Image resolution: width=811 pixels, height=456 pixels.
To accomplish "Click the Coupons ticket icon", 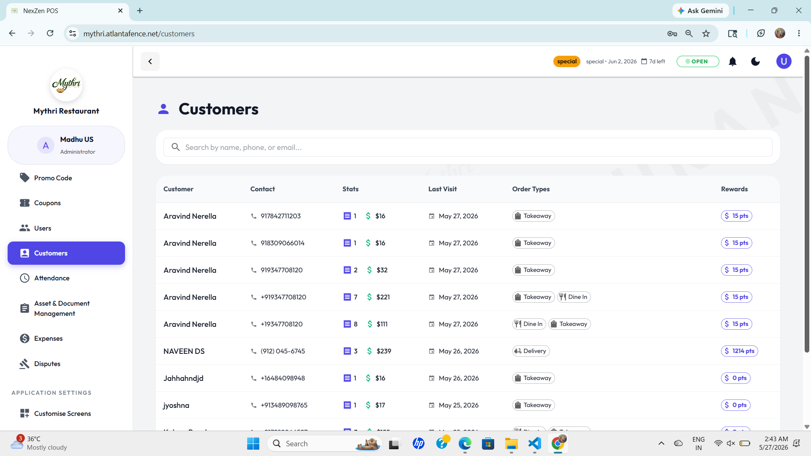I will pyautogui.click(x=24, y=203).
